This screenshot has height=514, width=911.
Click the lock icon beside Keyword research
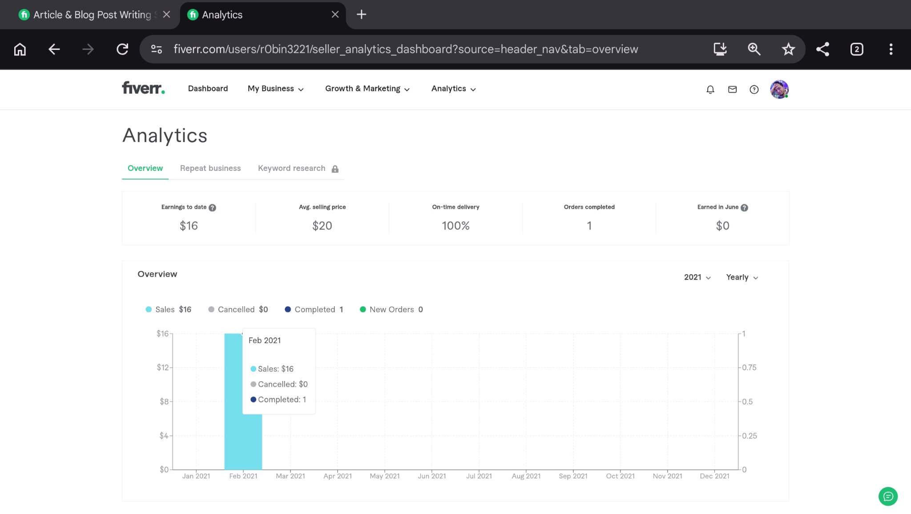[335, 169]
